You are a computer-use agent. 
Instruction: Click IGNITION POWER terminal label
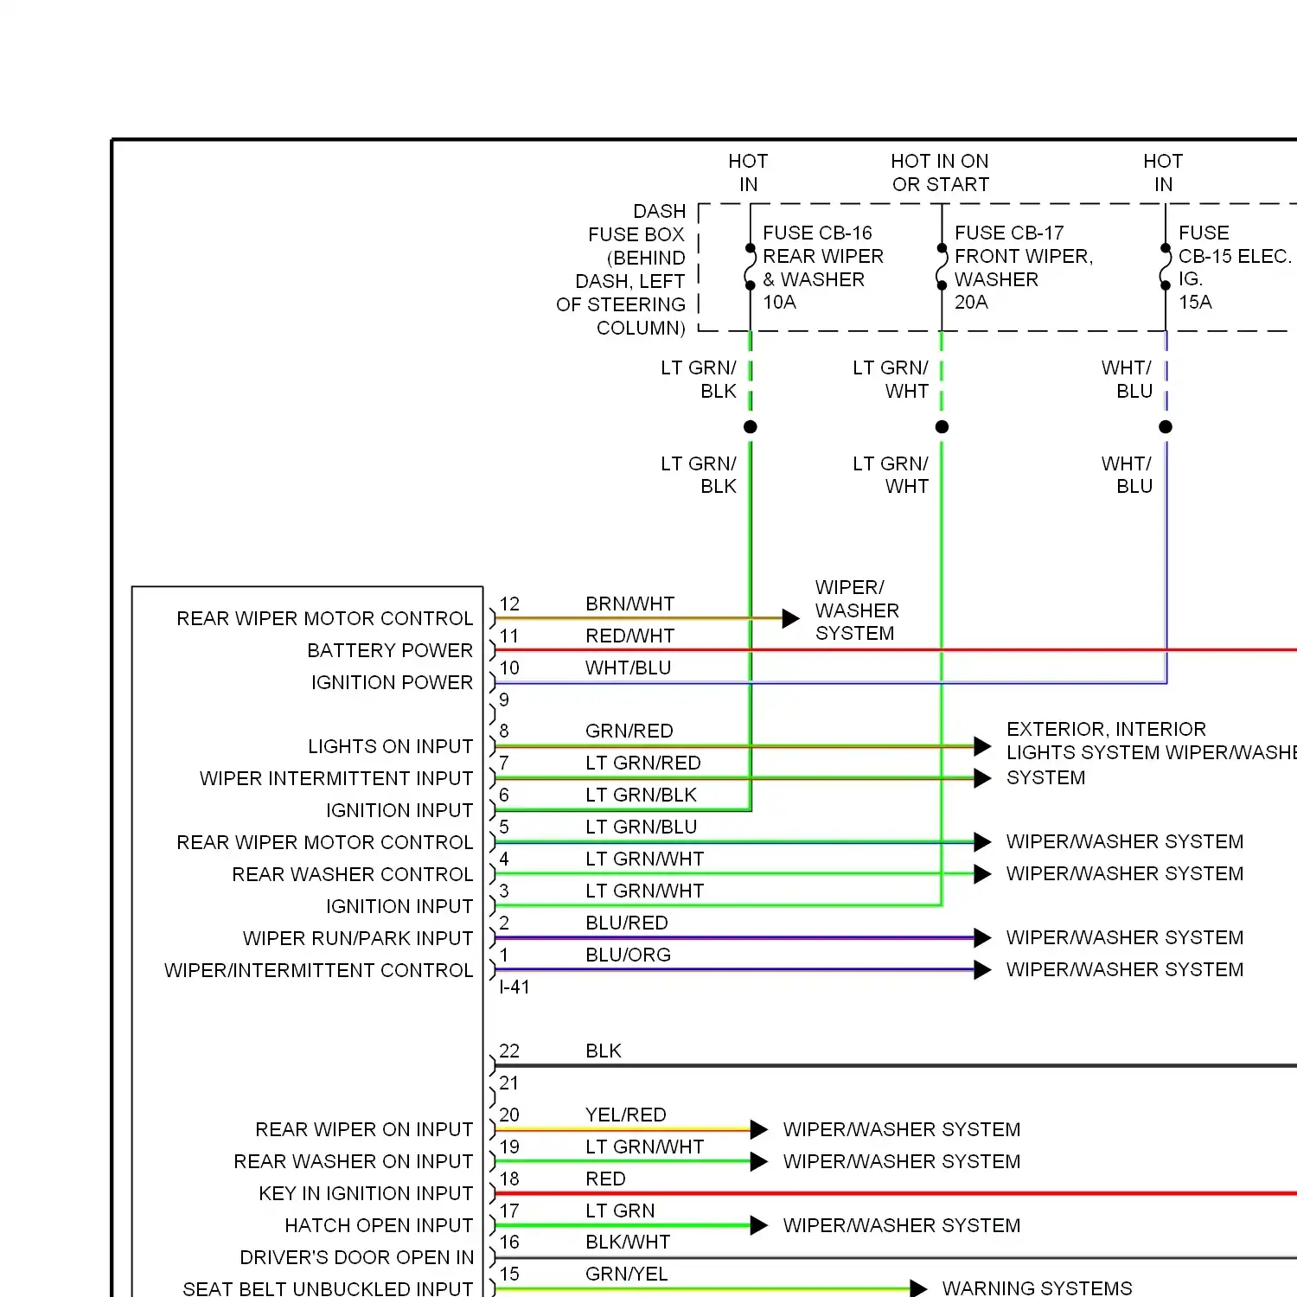[392, 682]
